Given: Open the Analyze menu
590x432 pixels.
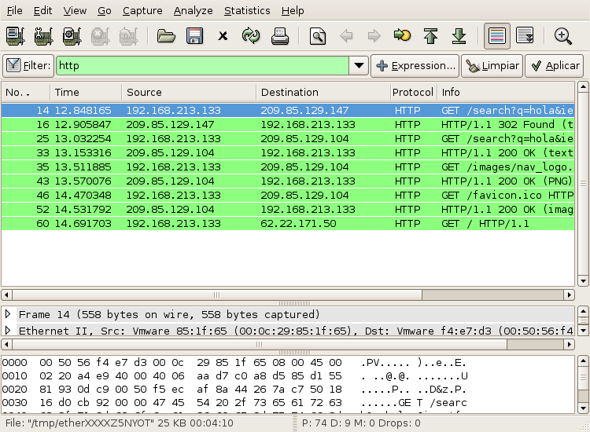Looking at the screenshot, I should (193, 10).
